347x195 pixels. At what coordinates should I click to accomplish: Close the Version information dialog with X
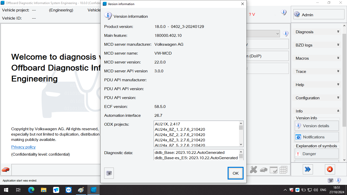pyautogui.click(x=242, y=4)
